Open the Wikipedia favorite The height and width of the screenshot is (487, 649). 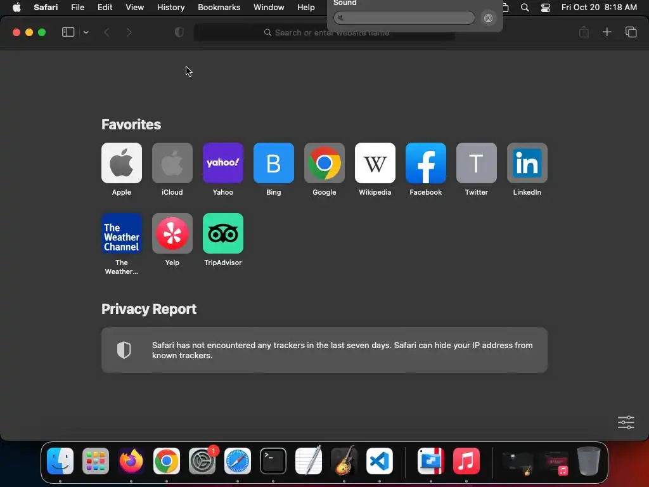point(375,163)
